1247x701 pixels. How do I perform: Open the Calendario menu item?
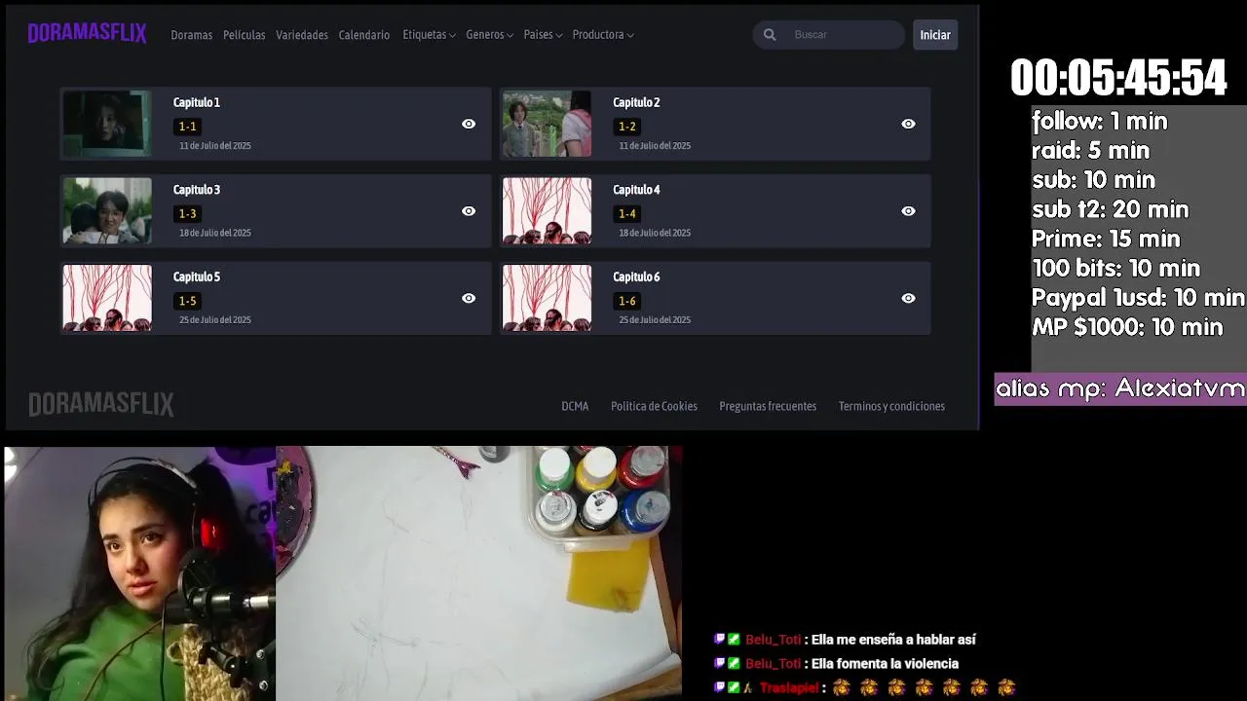coord(363,35)
